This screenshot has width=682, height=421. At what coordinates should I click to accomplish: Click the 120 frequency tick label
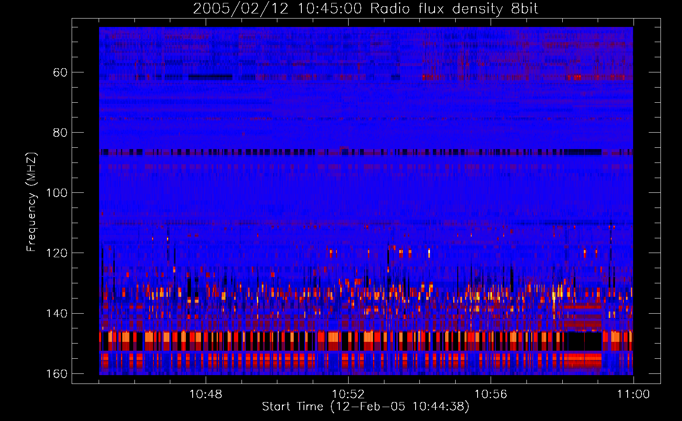pos(56,253)
